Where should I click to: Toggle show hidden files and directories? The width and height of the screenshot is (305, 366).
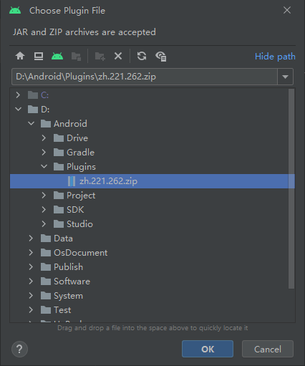(161, 57)
